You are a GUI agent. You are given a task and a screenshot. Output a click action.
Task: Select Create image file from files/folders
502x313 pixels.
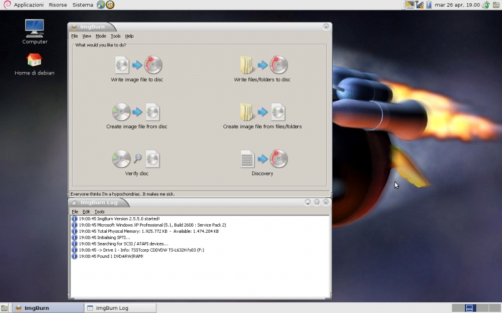(x=262, y=116)
